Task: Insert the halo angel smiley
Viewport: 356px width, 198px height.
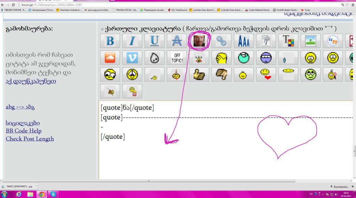Action: (x=288, y=74)
